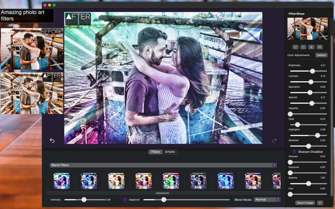This screenshot has width=335, height=209.
Task: Click the Gamma slider handle
Action: (309, 184)
